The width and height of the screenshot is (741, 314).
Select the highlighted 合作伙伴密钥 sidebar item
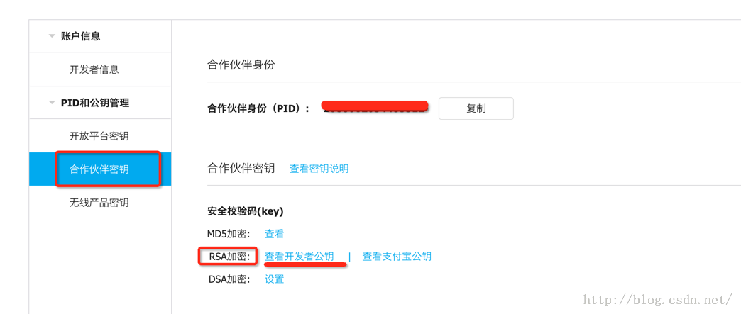tap(99, 169)
